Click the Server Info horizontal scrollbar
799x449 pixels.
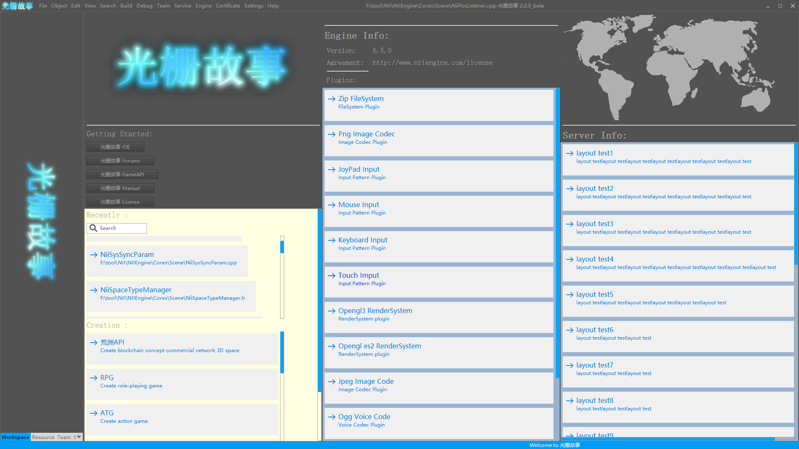[x=668, y=439]
